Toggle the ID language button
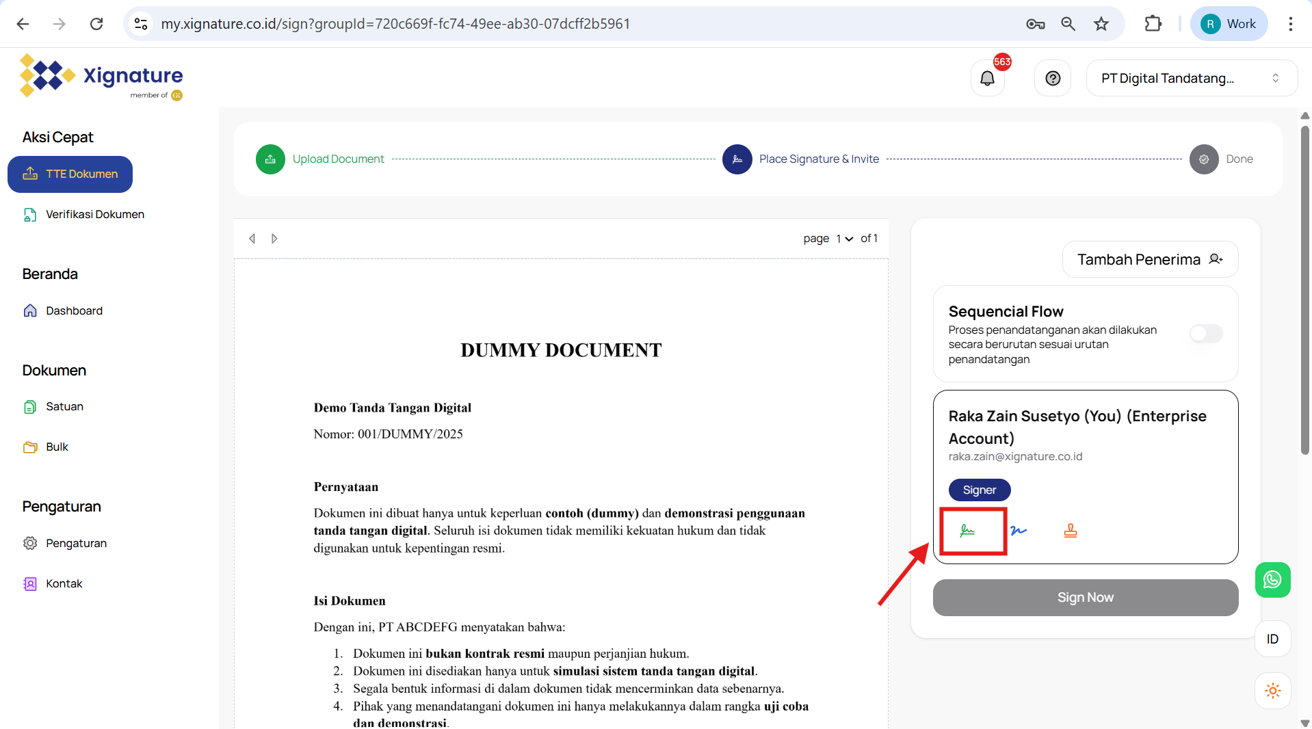1312x729 pixels. [x=1272, y=639]
